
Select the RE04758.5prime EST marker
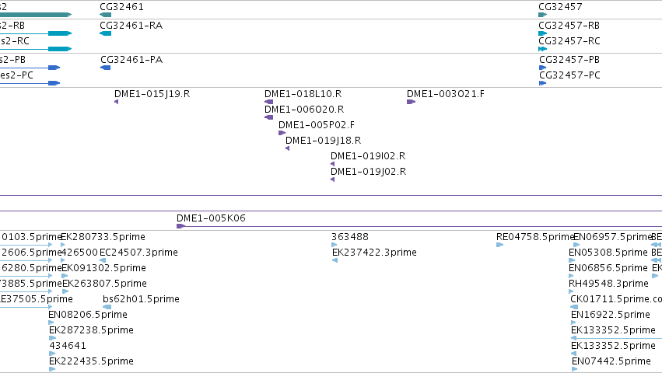pyautogui.click(x=500, y=245)
